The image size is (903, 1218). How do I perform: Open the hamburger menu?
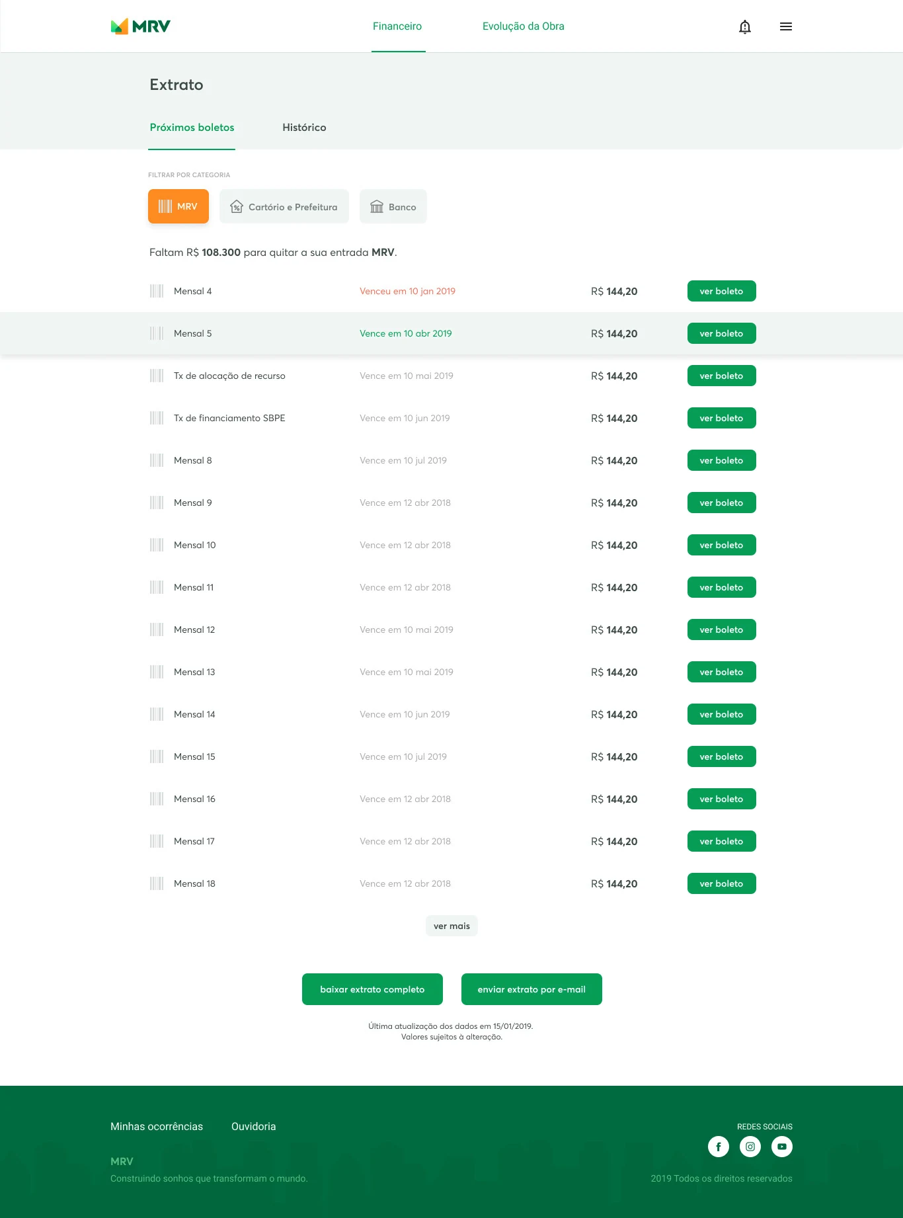pyautogui.click(x=785, y=26)
